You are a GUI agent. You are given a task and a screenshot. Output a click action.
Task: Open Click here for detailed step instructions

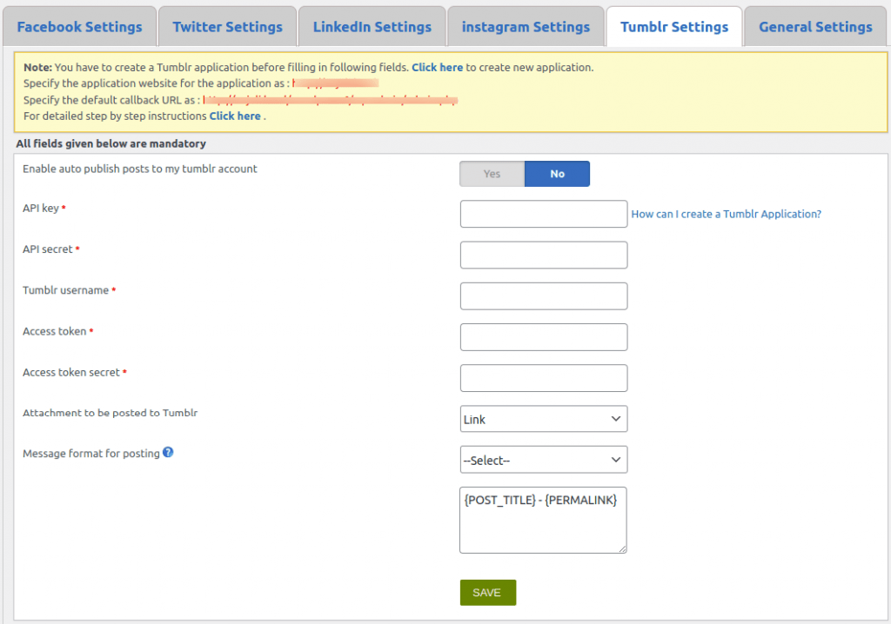(235, 116)
